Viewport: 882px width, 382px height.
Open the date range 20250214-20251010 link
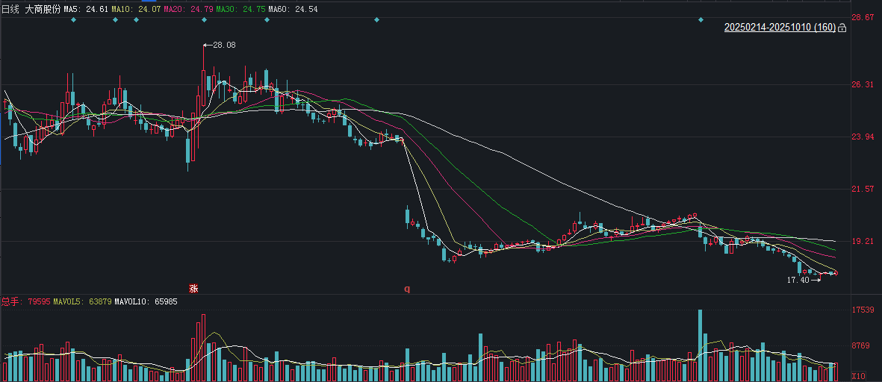[779, 28]
